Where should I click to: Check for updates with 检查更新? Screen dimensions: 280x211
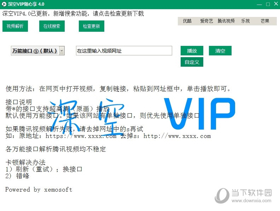click(x=92, y=26)
